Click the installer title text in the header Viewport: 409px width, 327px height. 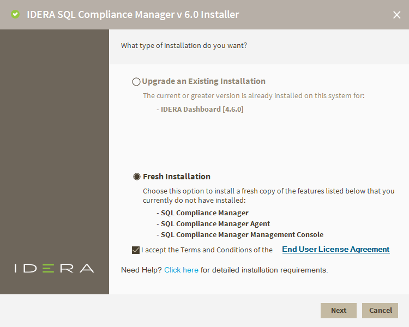point(133,15)
